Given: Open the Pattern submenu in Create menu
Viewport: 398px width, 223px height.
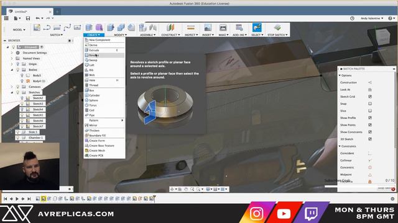Looking at the screenshot, I should (x=104, y=120).
